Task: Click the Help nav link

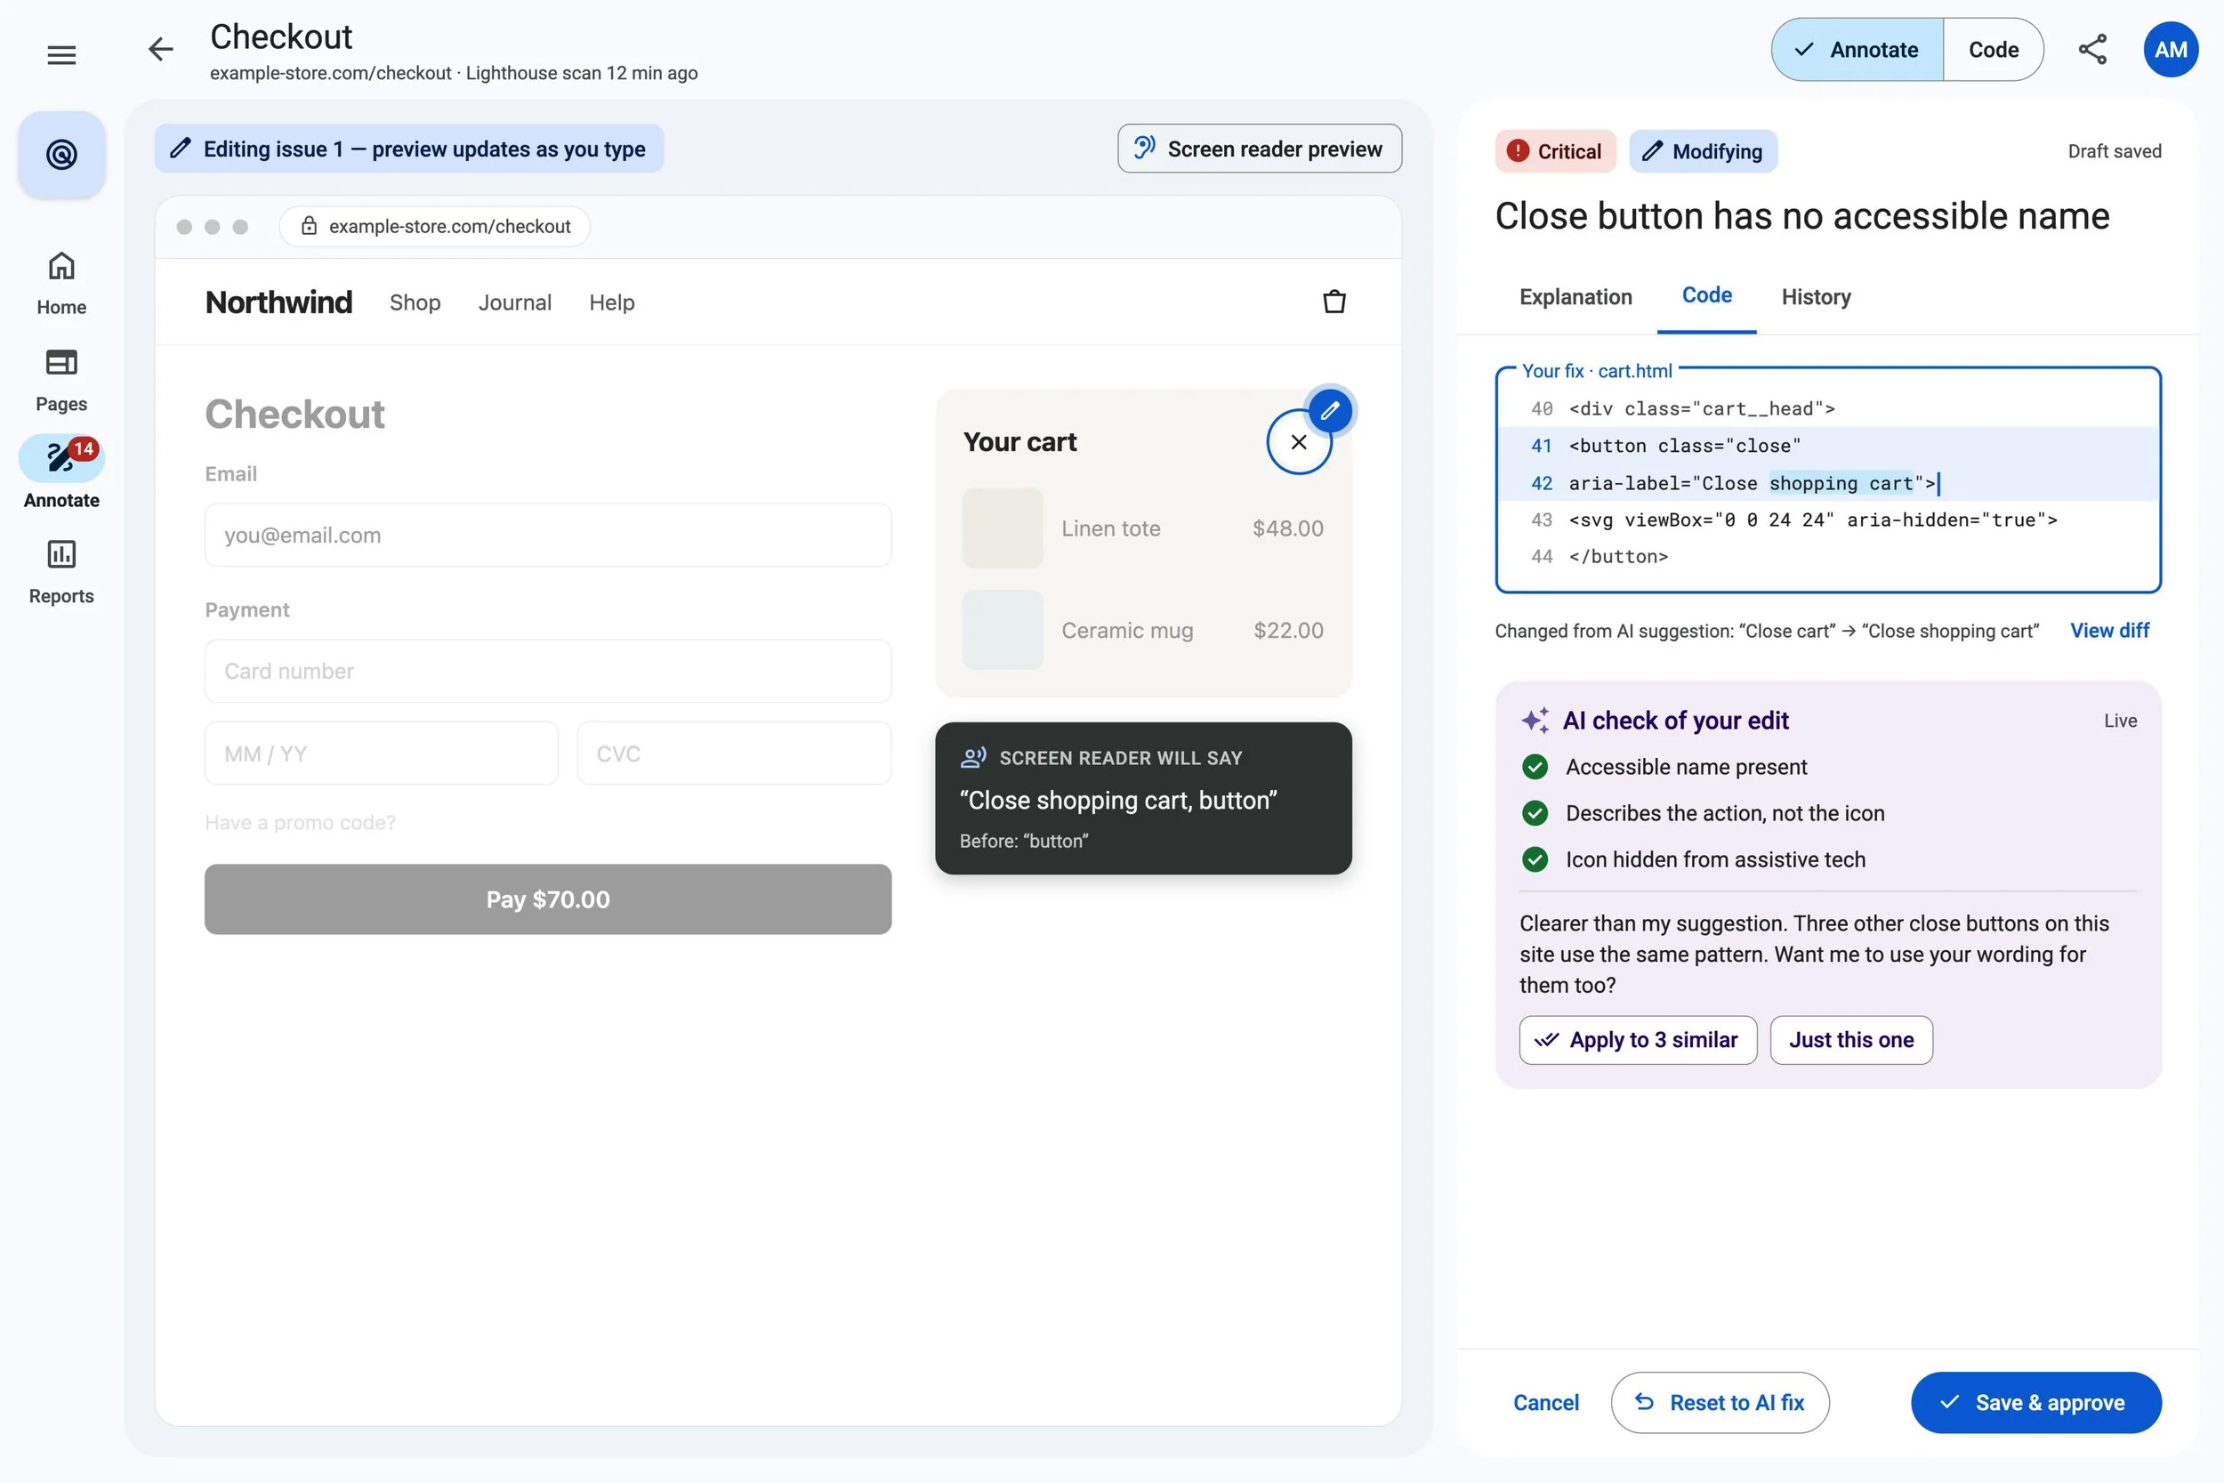Action: 611,302
